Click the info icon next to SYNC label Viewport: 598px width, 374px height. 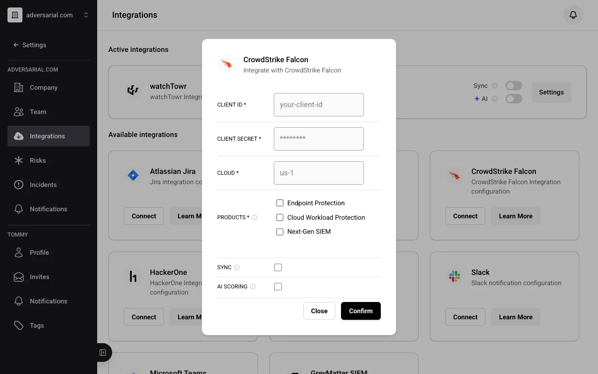tap(237, 267)
